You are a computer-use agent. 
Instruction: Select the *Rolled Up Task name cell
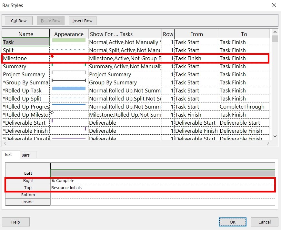coord(26,91)
